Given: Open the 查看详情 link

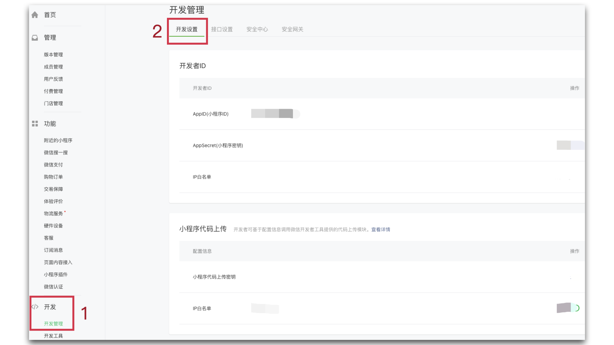Looking at the screenshot, I should pos(381,230).
